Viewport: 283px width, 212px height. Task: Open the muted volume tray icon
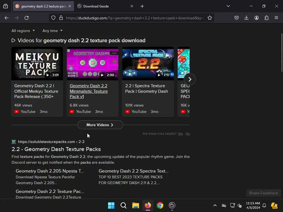(240, 205)
